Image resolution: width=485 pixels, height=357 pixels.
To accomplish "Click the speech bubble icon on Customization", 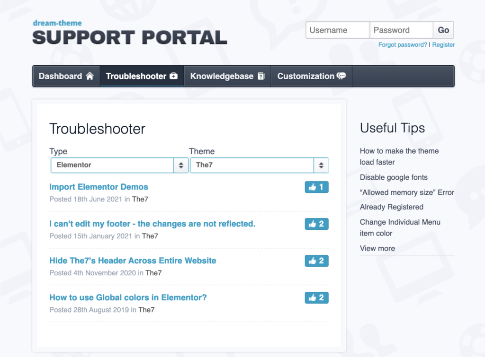I will coord(341,76).
